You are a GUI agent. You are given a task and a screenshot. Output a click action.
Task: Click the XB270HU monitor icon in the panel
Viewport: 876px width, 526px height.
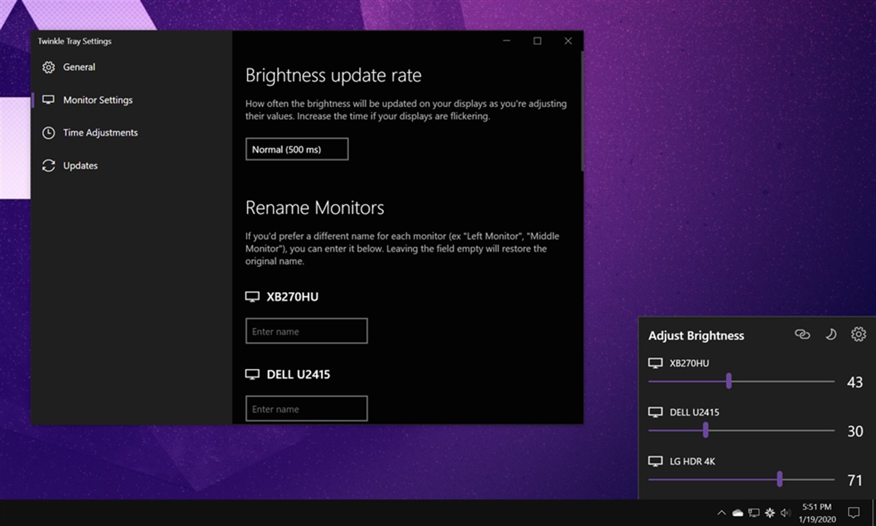(x=655, y=362)
